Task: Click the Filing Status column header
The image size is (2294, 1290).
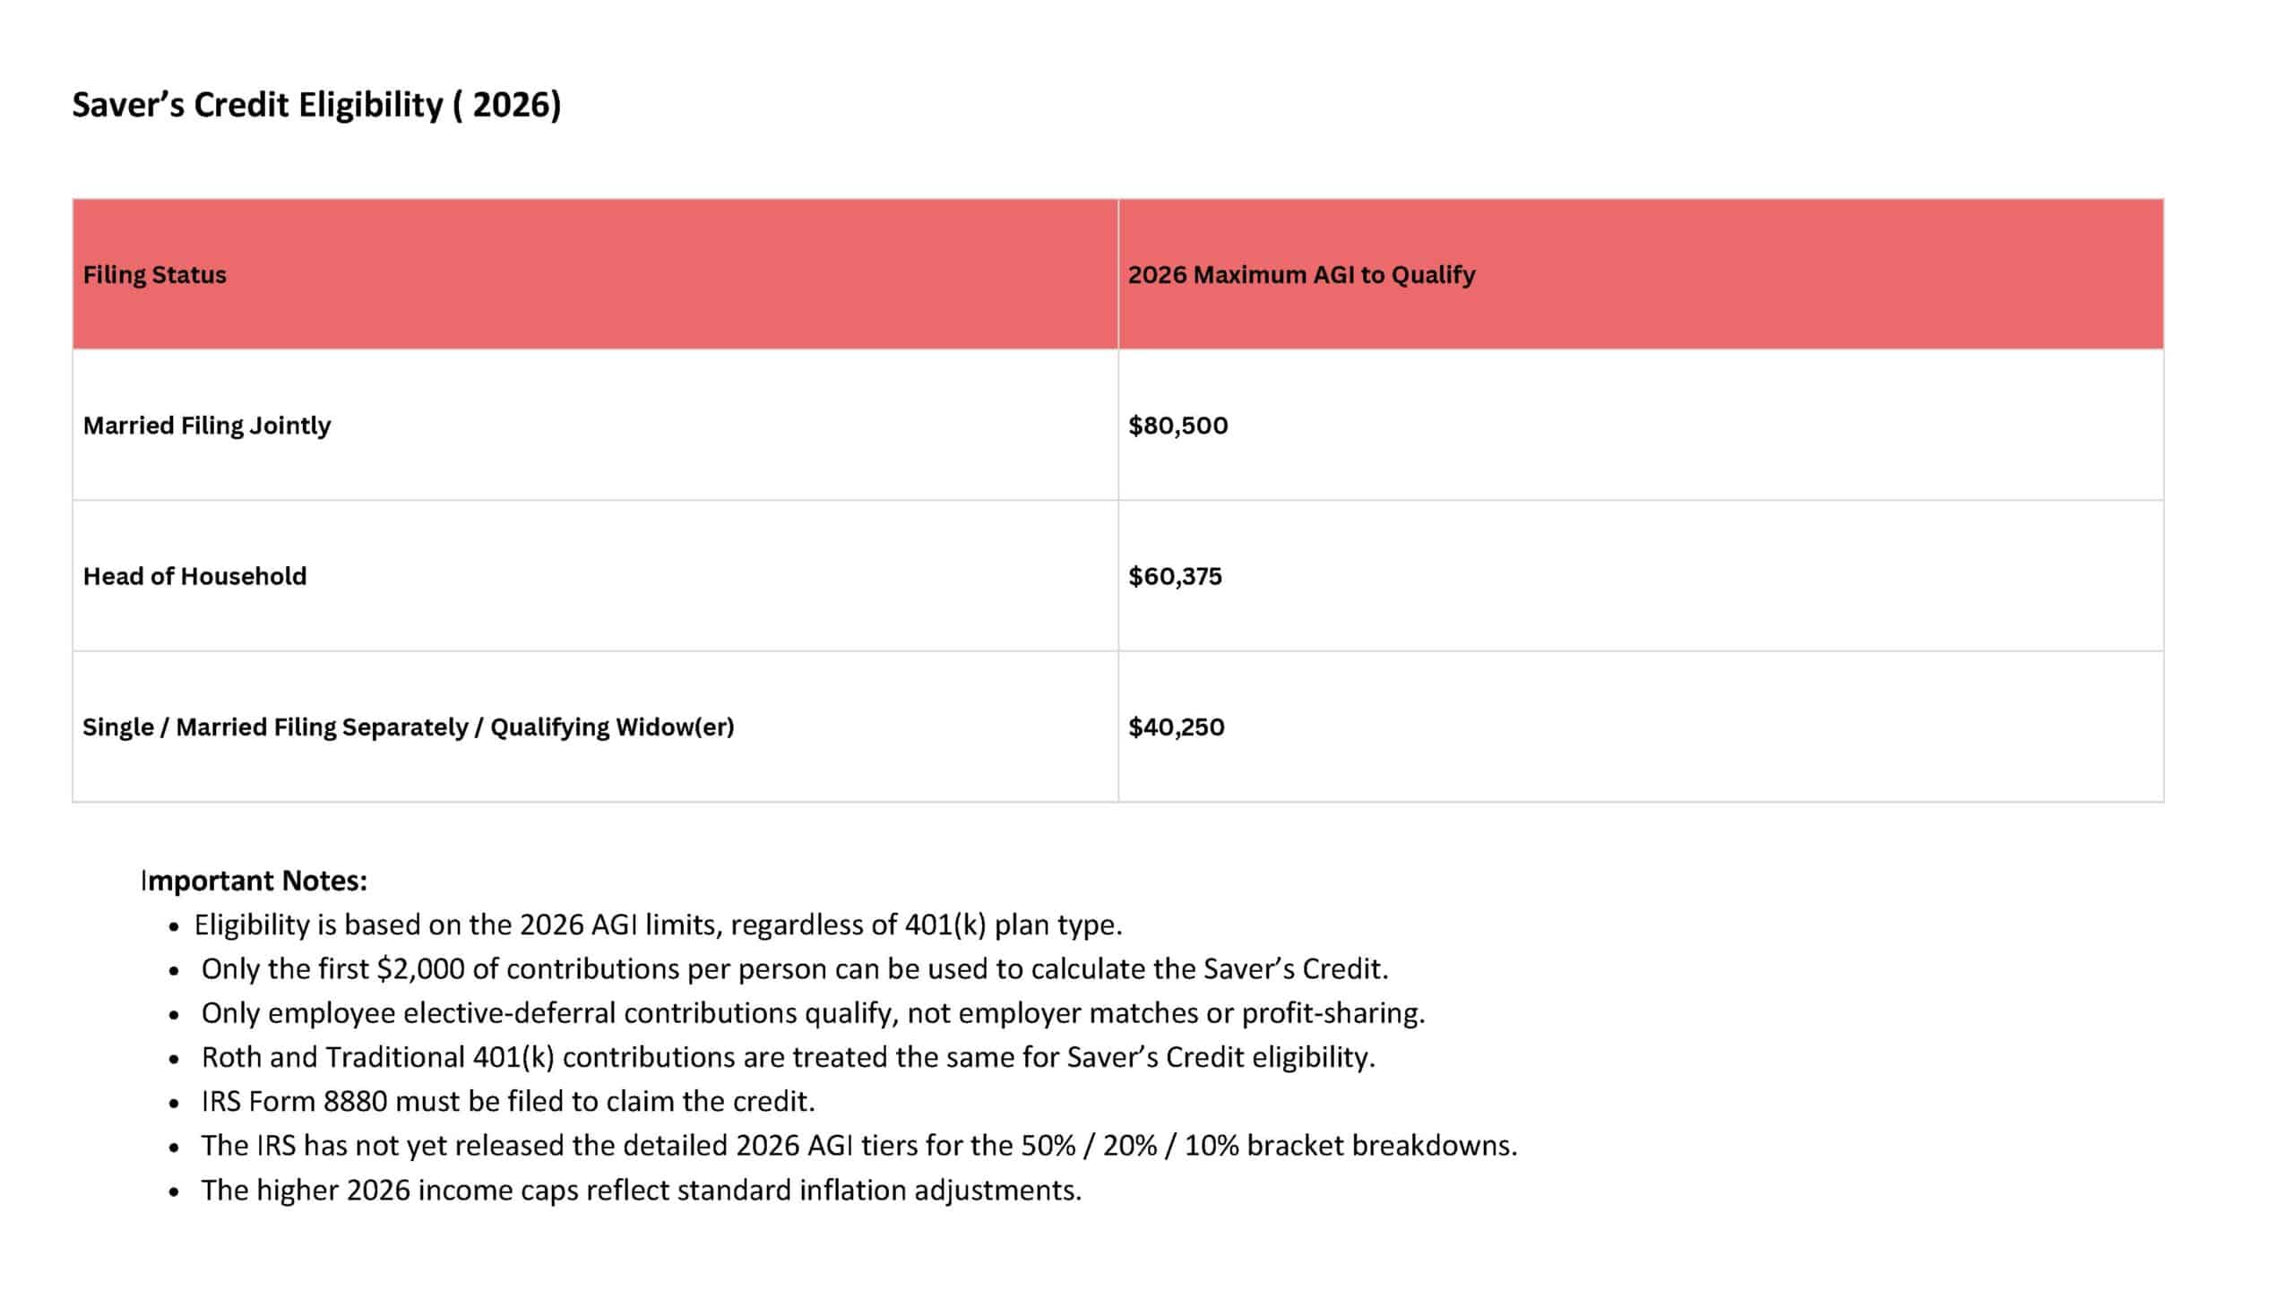Action: (154, 274)
